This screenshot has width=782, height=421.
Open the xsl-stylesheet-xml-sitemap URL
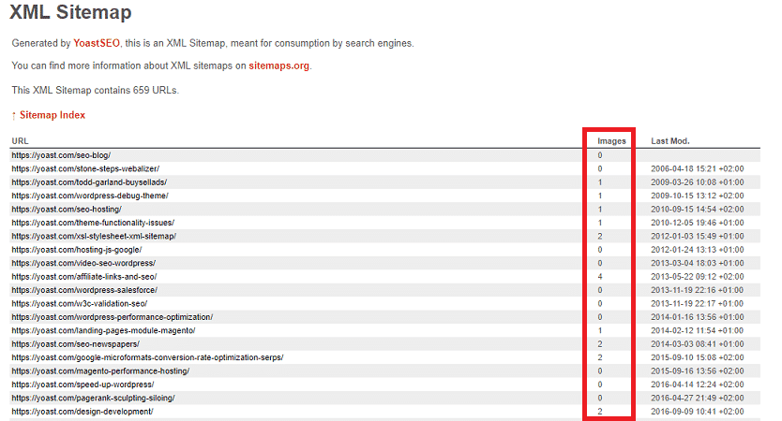[94, 236]
